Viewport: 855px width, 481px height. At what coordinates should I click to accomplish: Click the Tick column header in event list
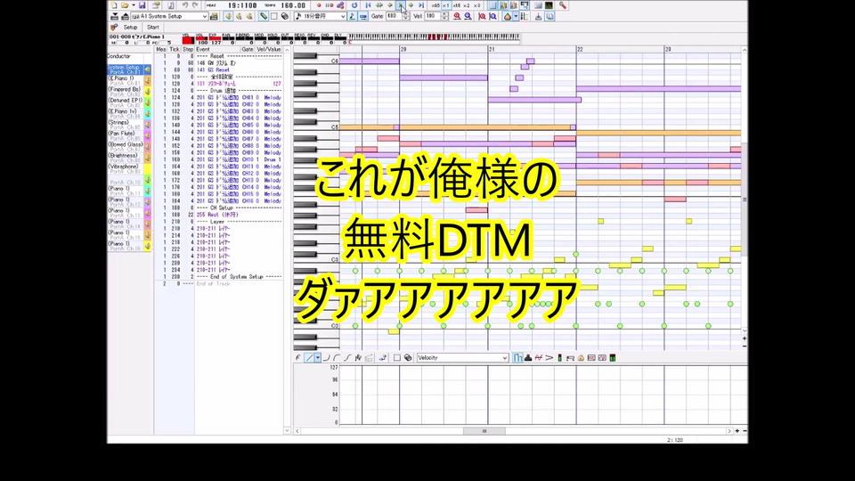(x=175, y=49)
